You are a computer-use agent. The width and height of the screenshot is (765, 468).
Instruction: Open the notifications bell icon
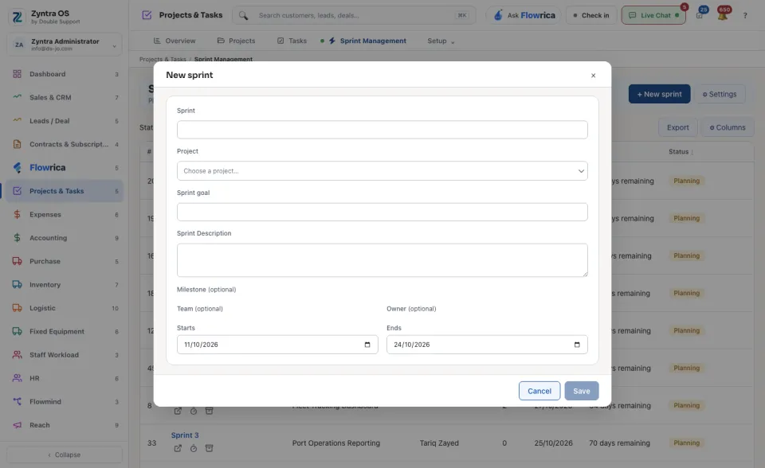click(x=723, y=14)
